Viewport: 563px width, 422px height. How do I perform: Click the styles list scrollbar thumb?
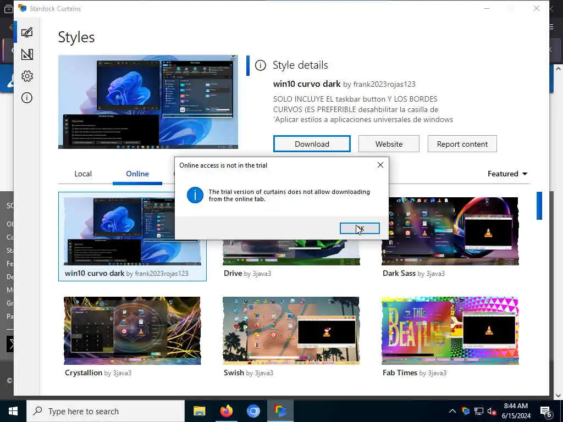[539, 206]
